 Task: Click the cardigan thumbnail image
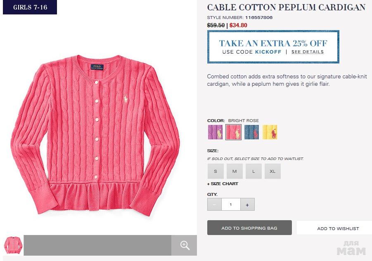(x=13, y=245)
